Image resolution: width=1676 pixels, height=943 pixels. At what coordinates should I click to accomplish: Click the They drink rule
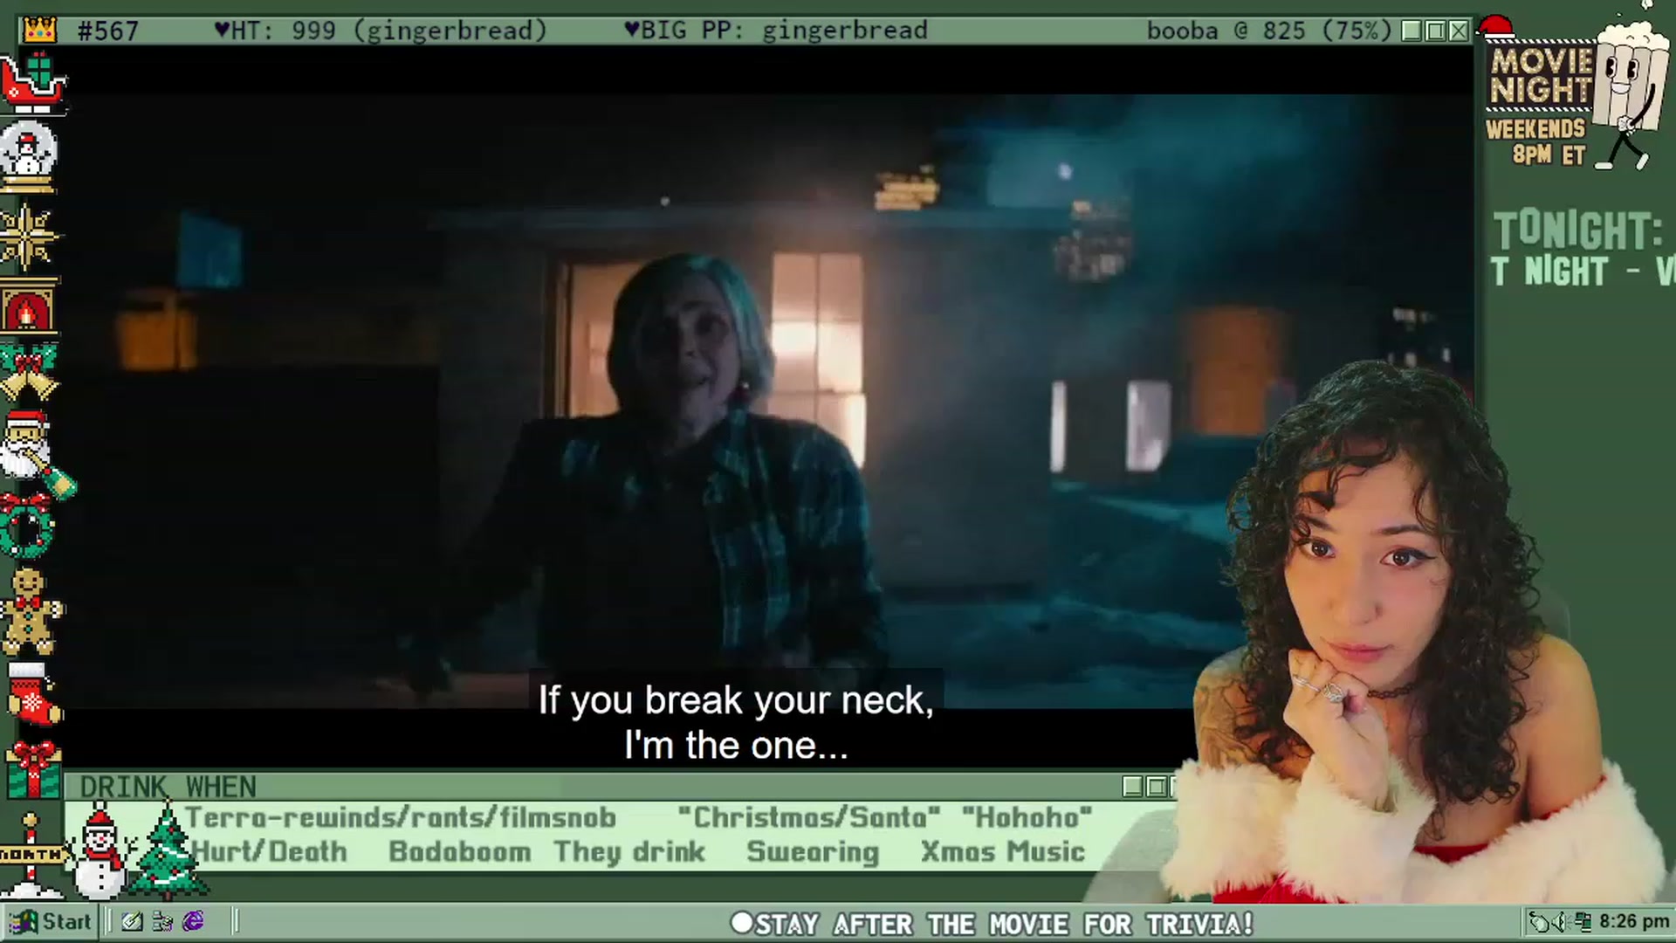[x=629, y=852]
